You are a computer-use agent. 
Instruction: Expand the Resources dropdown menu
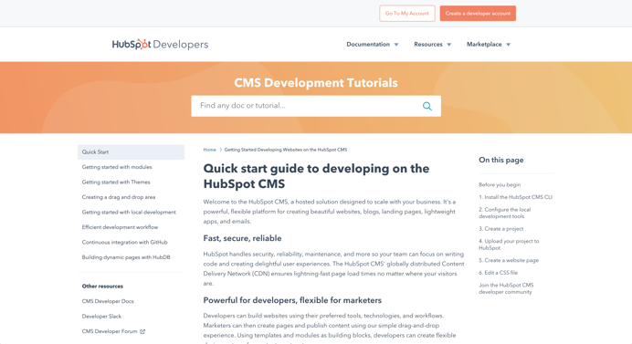pyautogui.click(x=433, y=45)
